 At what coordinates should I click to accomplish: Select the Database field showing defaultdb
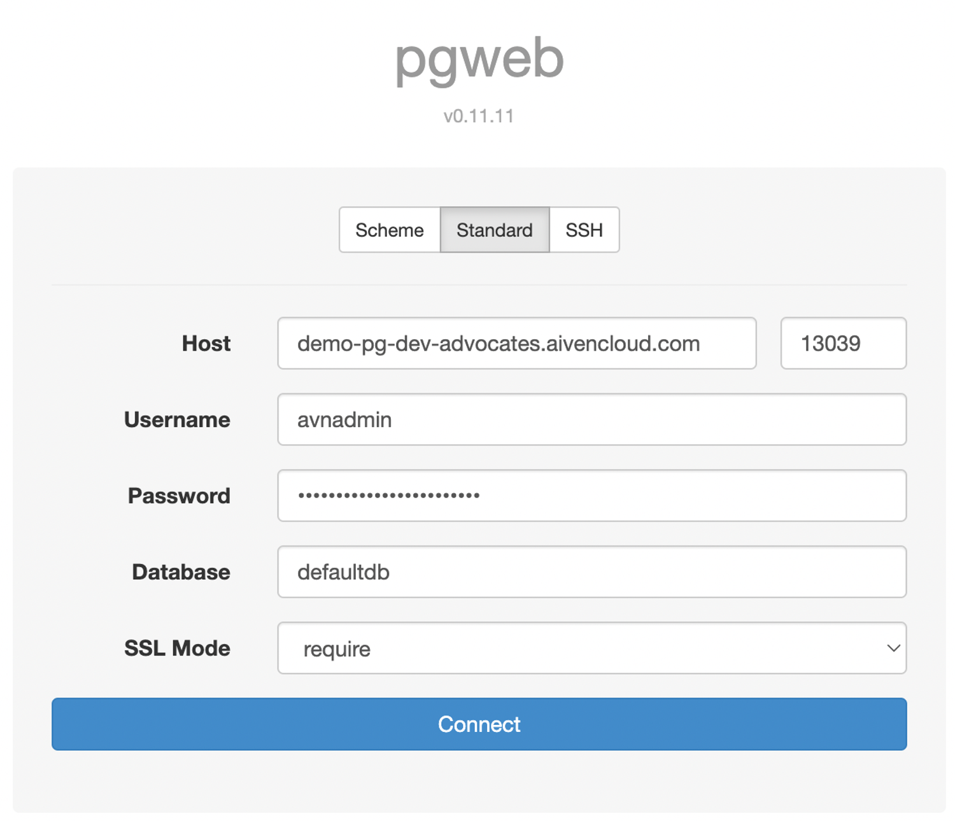[591, 572]
